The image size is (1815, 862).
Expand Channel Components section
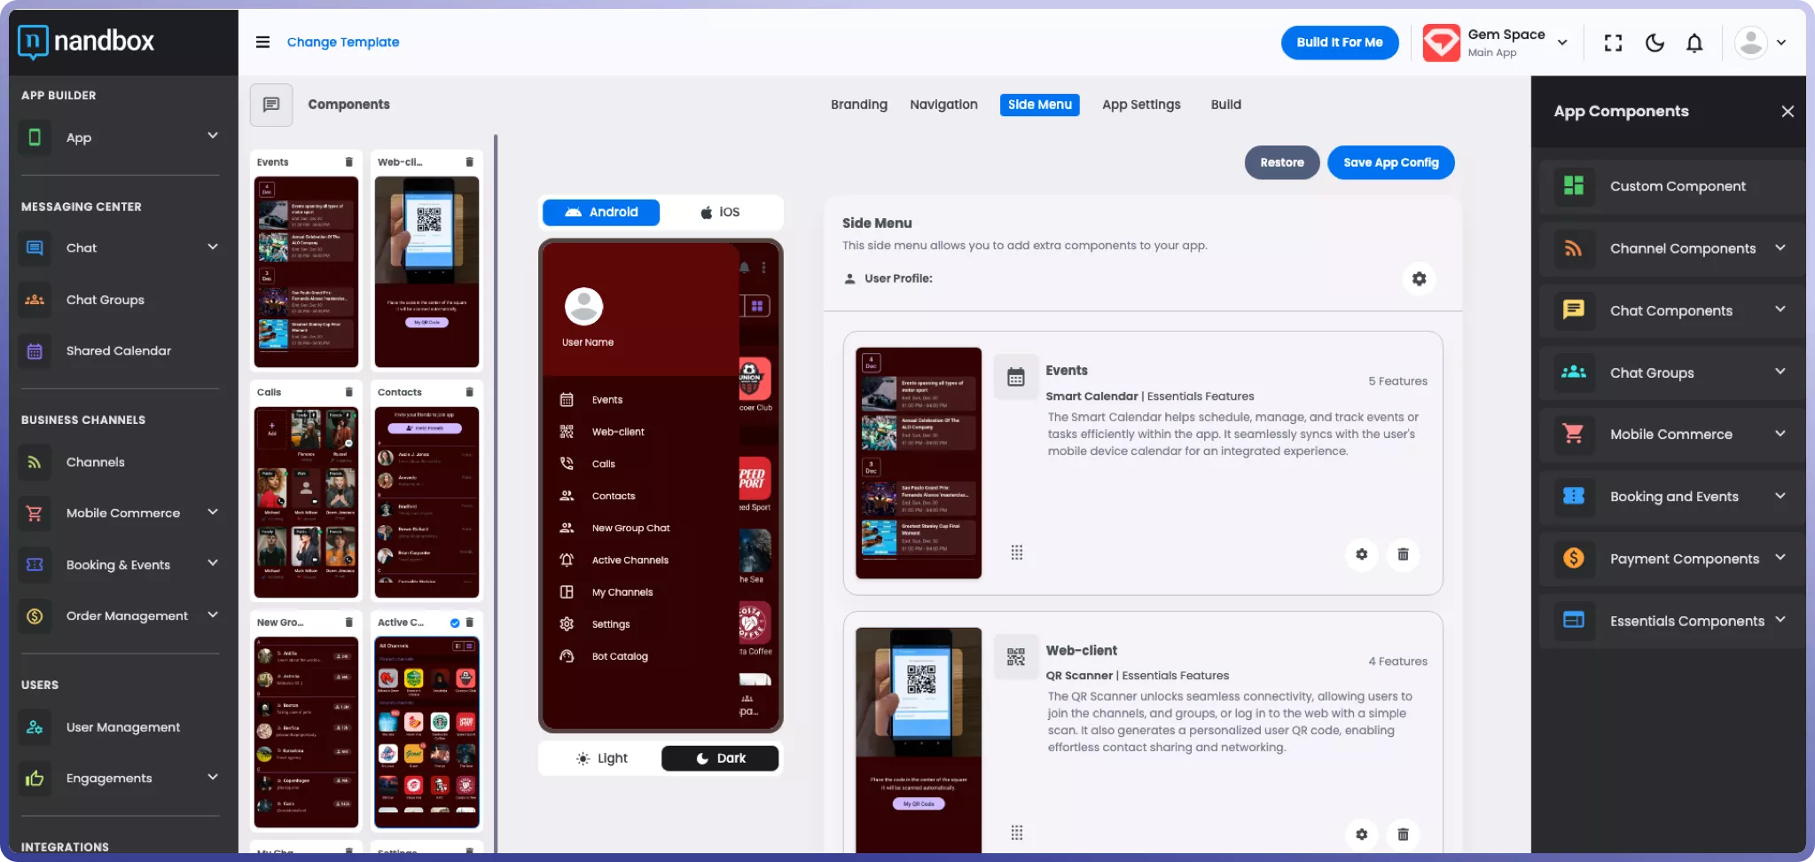click(x=1780, y=248)
